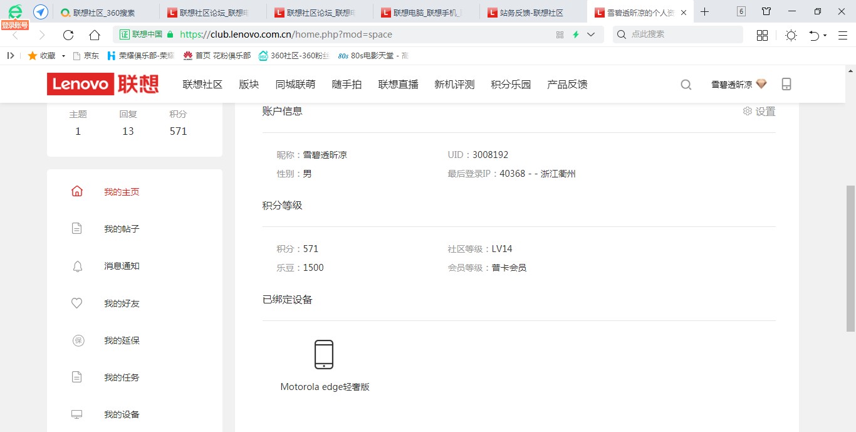Expand the address bar dropdown chevron
Image resolution: width=856 pixels, height=432 pixels.
pos(591,35)
